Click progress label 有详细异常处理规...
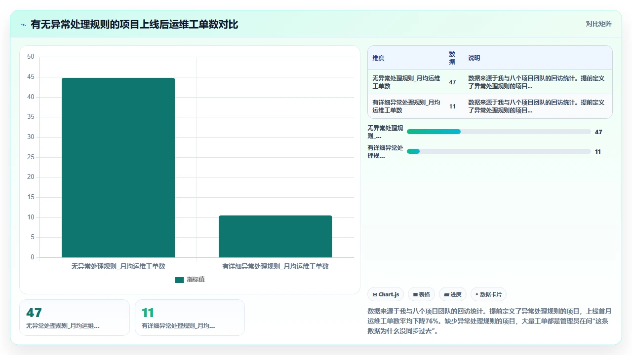 (385, 152)
